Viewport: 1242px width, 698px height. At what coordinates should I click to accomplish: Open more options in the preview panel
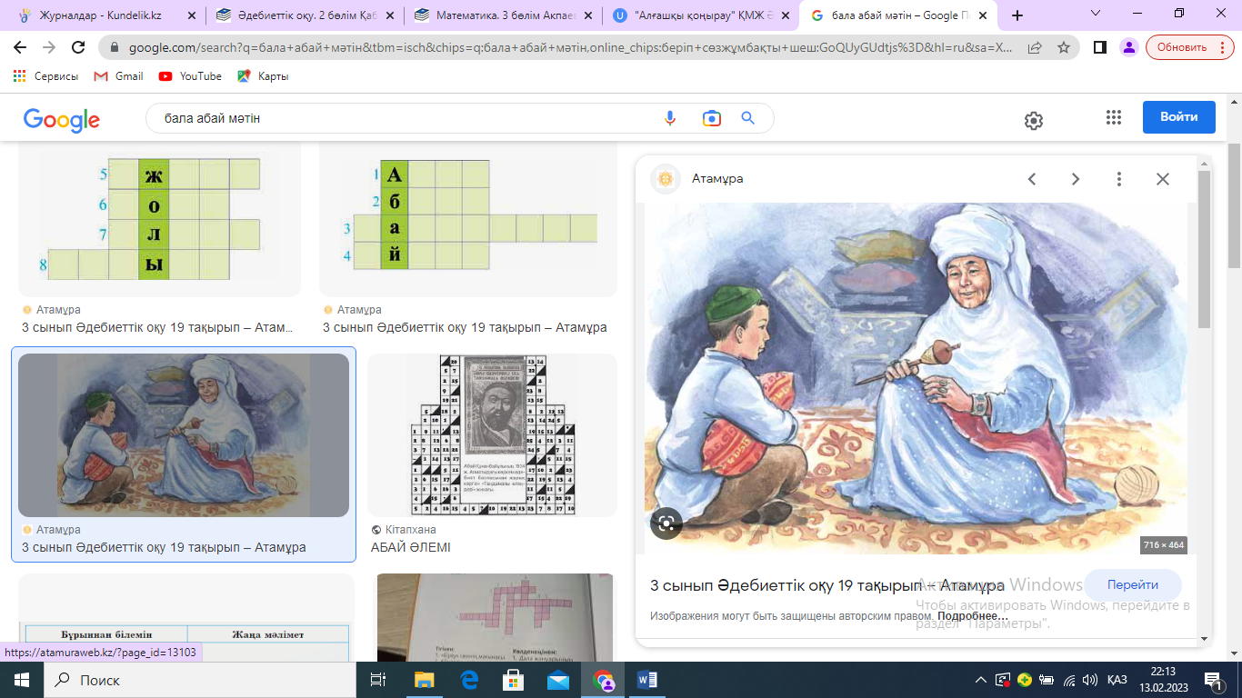1119,179
